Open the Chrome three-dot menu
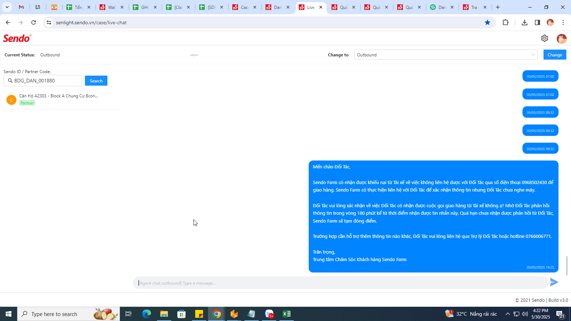 pos(563,22)
